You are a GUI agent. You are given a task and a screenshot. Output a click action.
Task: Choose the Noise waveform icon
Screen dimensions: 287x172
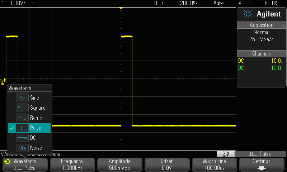click(x=22, y=148)
